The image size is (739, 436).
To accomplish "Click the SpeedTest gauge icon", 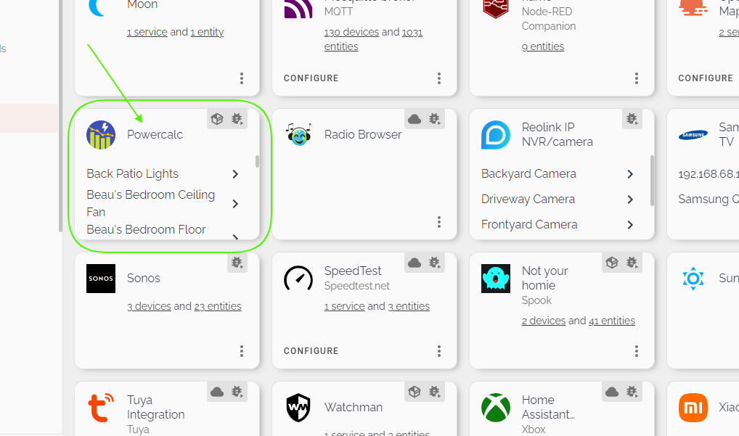I will (298, 278).
